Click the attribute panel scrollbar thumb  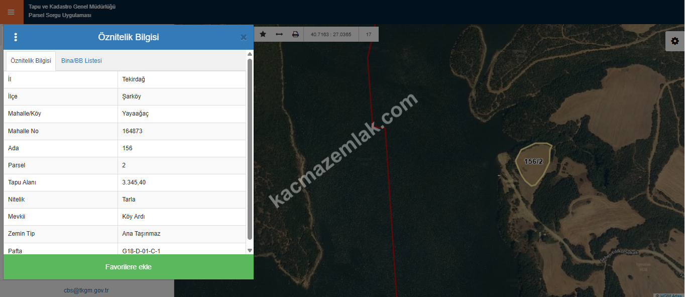click(x=250, y=148)
